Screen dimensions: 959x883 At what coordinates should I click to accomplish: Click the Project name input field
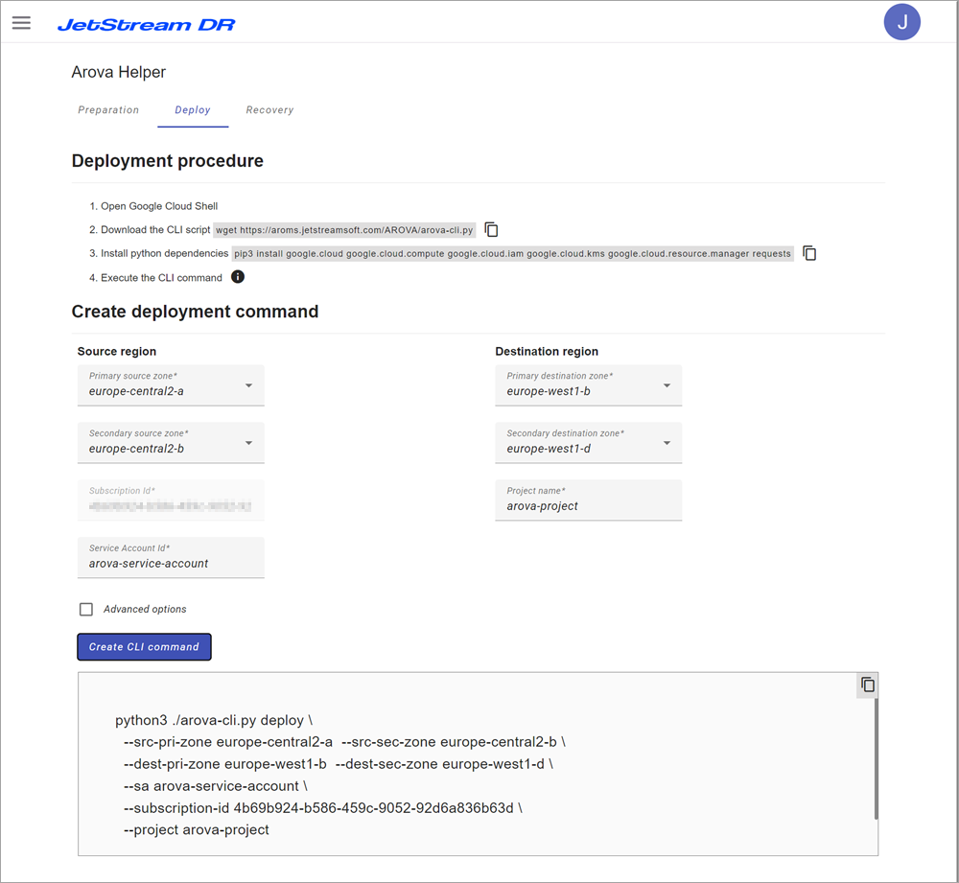(588, 505)
